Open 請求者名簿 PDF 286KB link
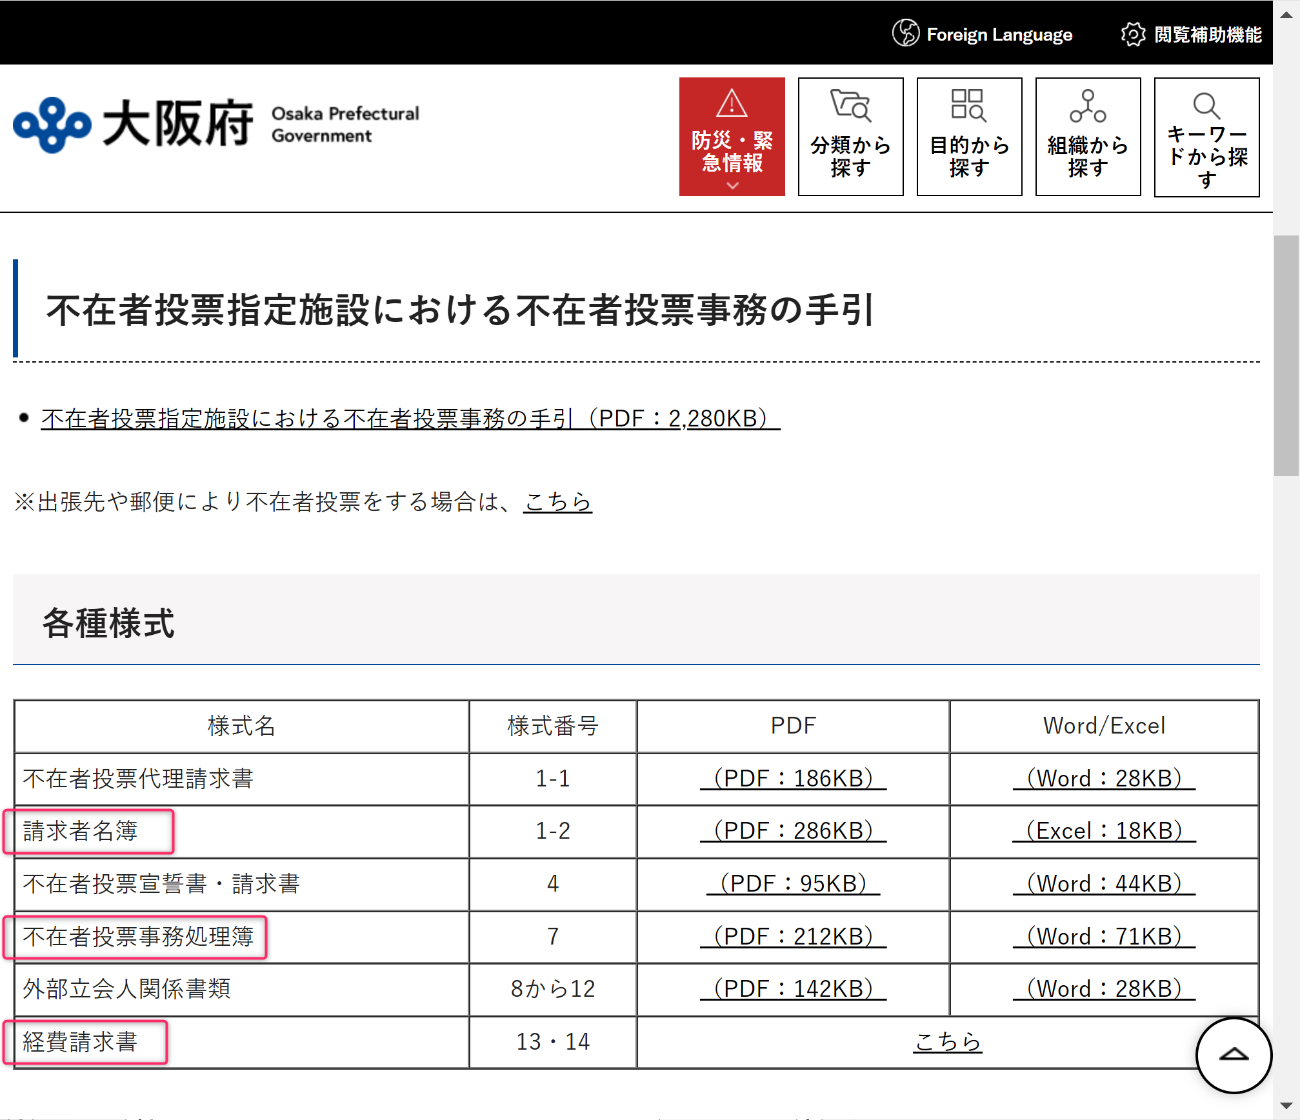 point(793,831)
